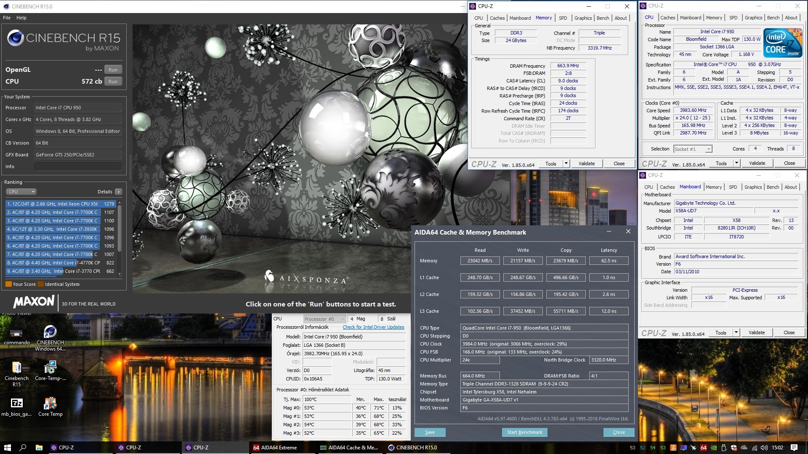Open the Windows Defender shield tray icon
This screenshot has height=454, width=808.
pos(734,448)
